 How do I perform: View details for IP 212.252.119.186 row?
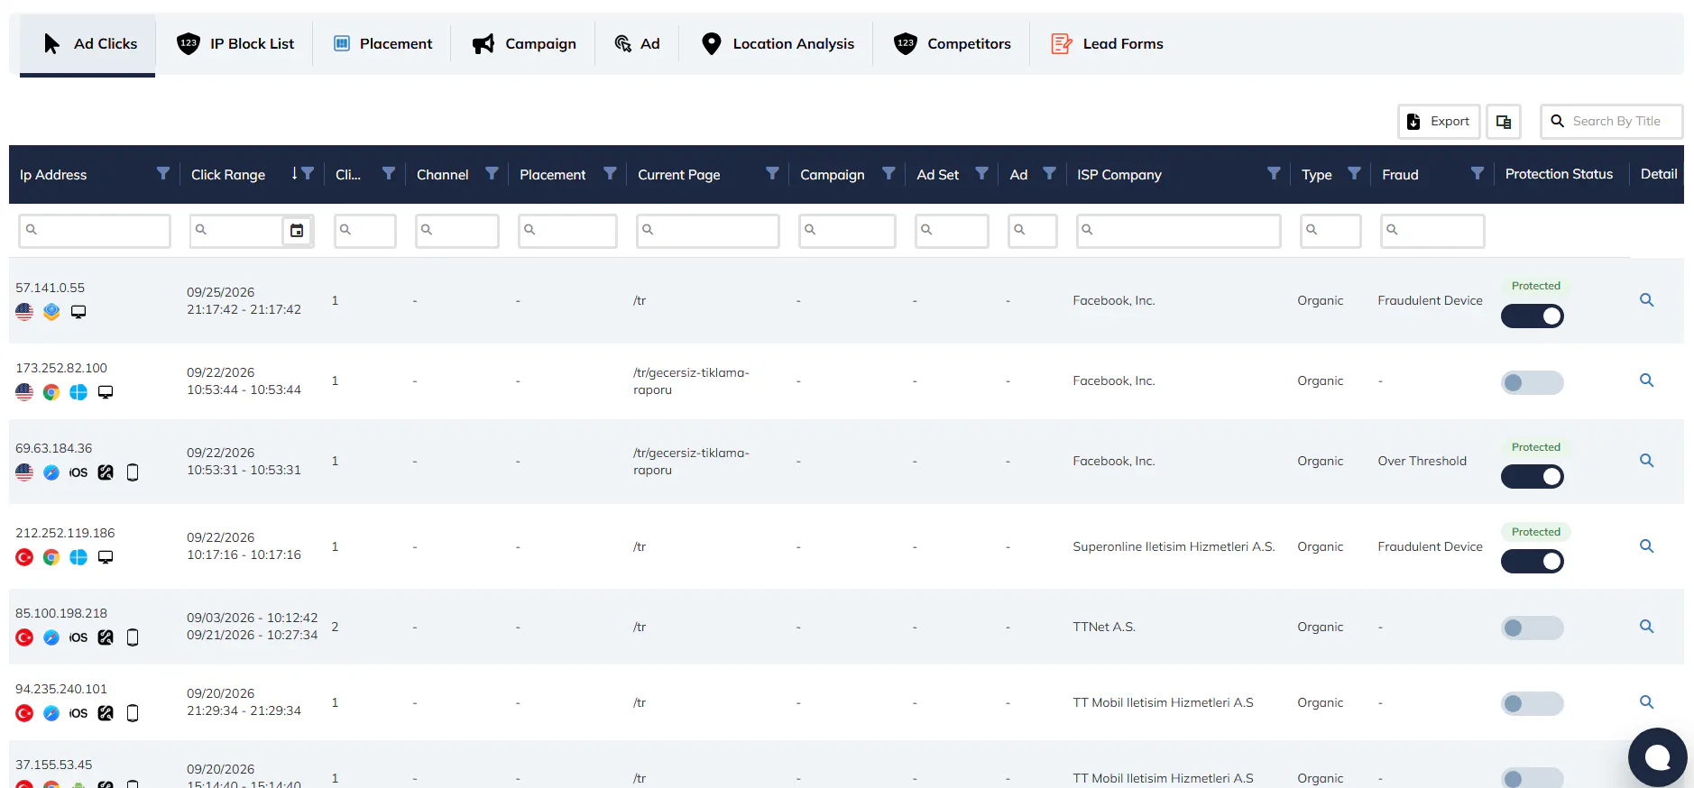pos(1646,546)
